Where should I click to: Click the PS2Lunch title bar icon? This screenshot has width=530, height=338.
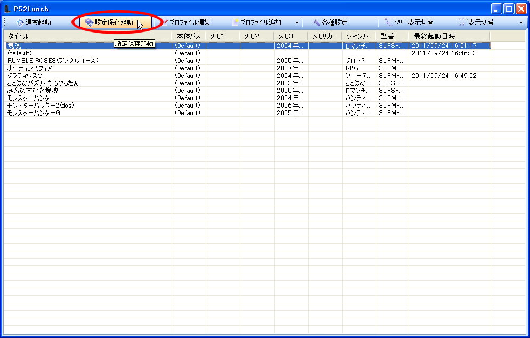7,9
